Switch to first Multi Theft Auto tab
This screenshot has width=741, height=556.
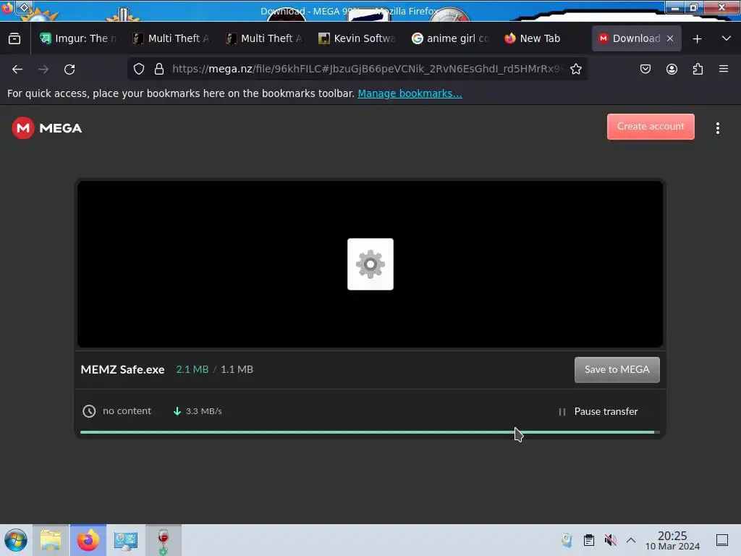point(172,38)
